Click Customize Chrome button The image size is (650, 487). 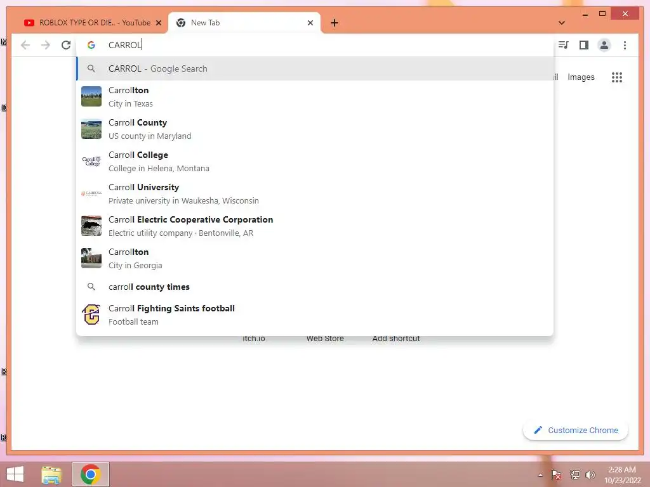click(x=575, y=431)
